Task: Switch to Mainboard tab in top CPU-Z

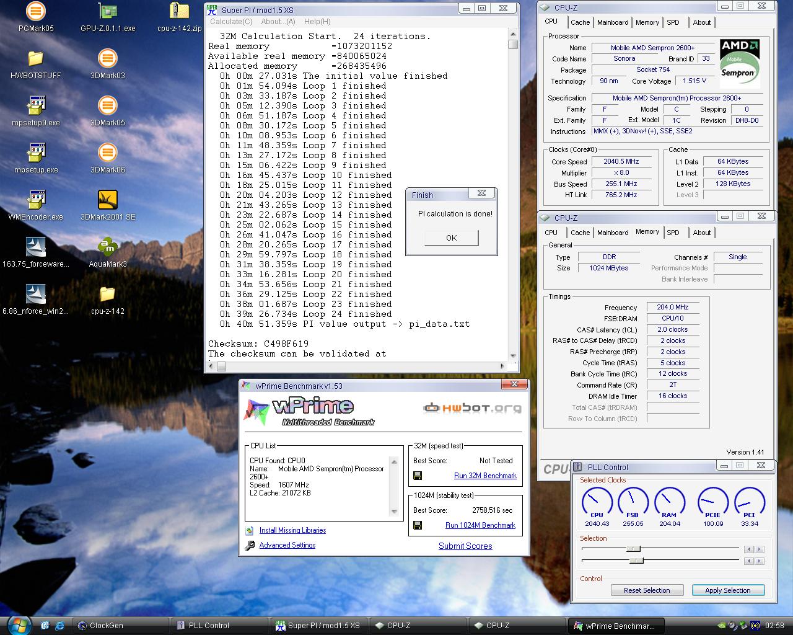Action: coord(613,22)
